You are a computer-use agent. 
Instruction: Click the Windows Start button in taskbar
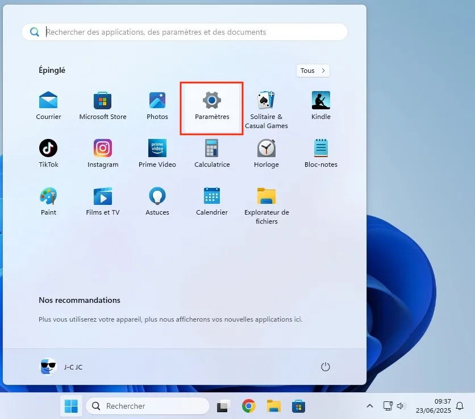71,406
